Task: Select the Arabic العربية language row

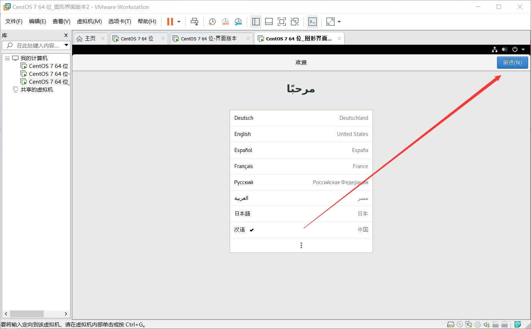Action: [301, 198]
